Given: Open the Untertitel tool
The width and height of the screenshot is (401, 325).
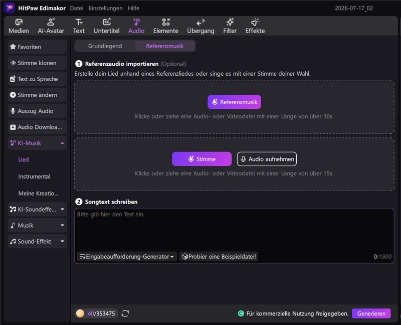Looking at the screenshot, I should tap(106, 26).
